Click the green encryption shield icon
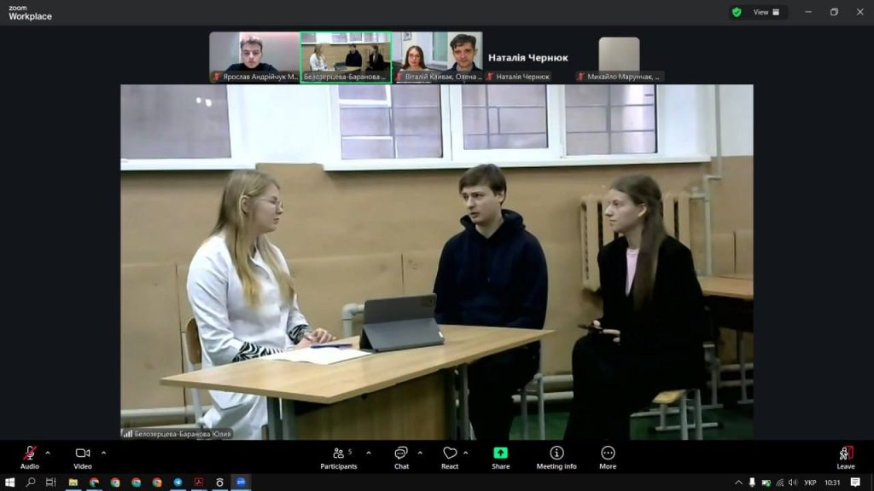The height and width of the screenshot is (491, 874). coord(737,12)
